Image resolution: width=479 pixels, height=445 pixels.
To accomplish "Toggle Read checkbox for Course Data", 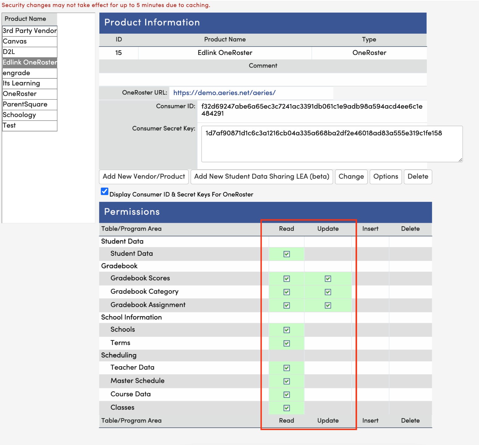I will coord(287,394).
